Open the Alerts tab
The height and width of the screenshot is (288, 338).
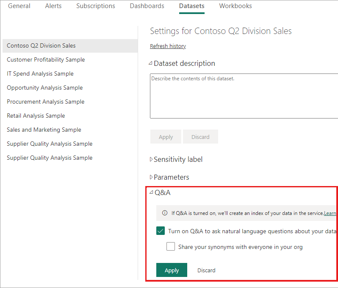click(53, 6)
